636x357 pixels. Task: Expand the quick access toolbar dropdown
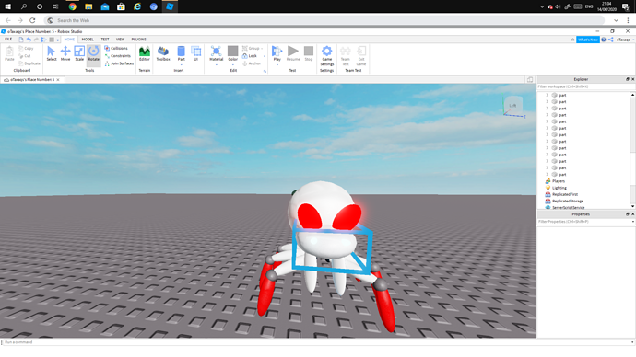pyautogui.click(x=57, y=40)
